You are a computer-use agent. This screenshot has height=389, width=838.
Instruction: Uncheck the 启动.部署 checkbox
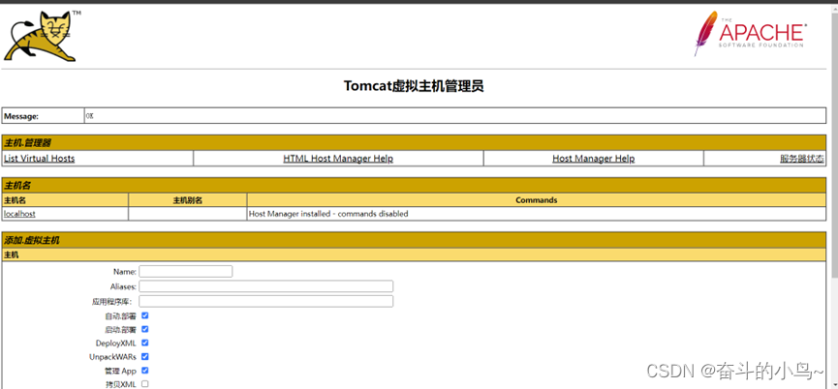click(x=144, y=329)
